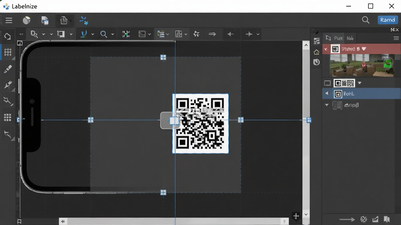401x225 pixels.
Task: Click the circular history icon in side strip
Action: 316,62
